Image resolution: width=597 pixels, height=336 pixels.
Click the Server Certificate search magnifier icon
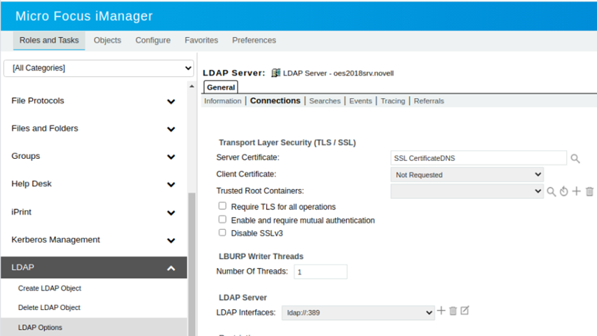(575, 159)
